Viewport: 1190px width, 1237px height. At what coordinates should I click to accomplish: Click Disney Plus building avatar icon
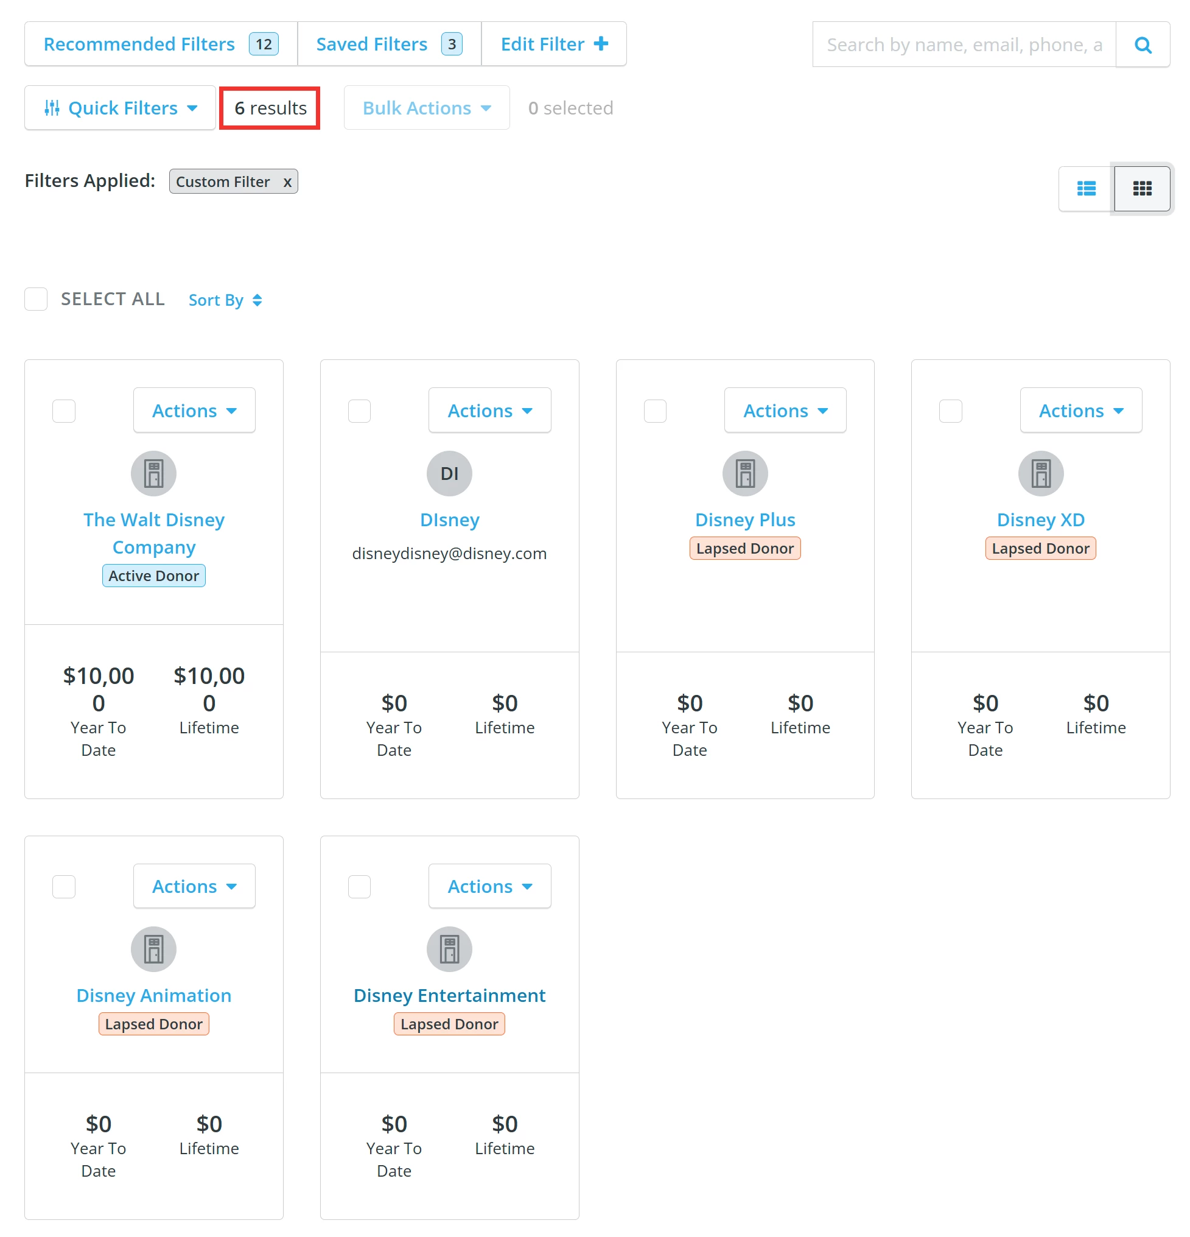pos(745,473)
